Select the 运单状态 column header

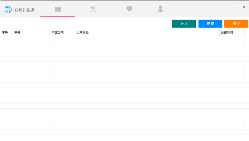click(147, 33)
